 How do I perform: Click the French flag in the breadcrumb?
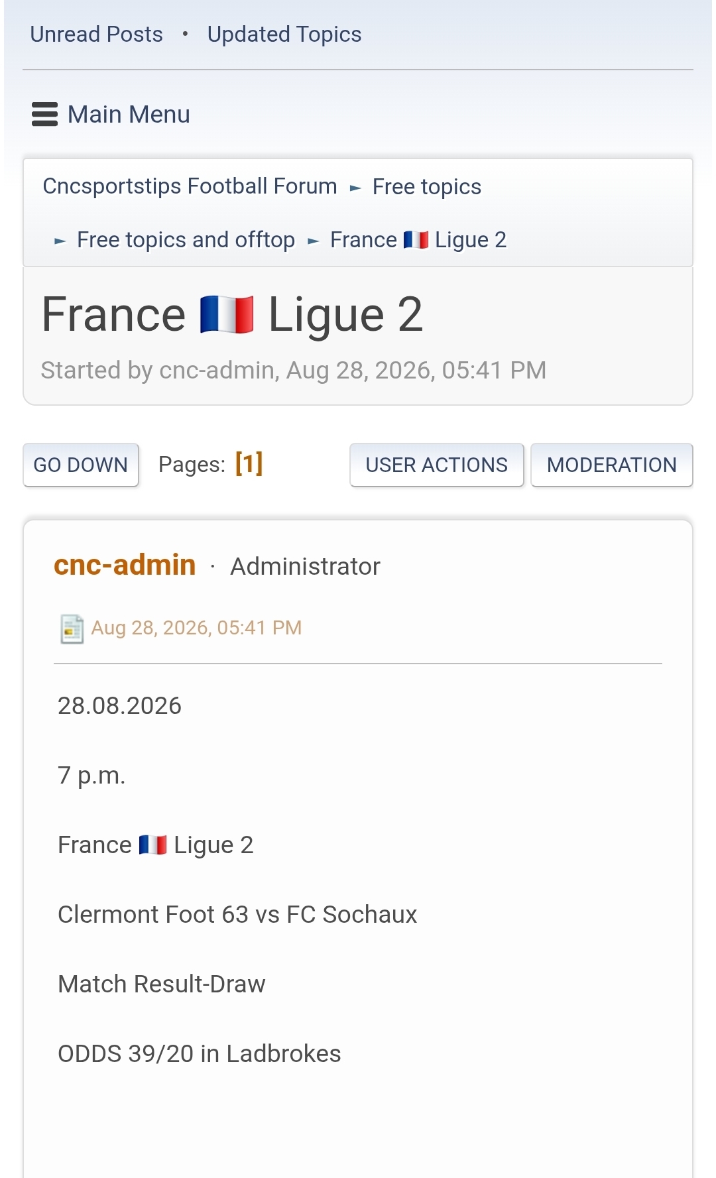pos(416,239)
